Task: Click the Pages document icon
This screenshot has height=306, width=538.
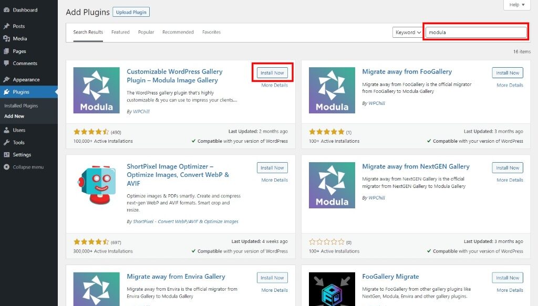Action: click(6, 51)
